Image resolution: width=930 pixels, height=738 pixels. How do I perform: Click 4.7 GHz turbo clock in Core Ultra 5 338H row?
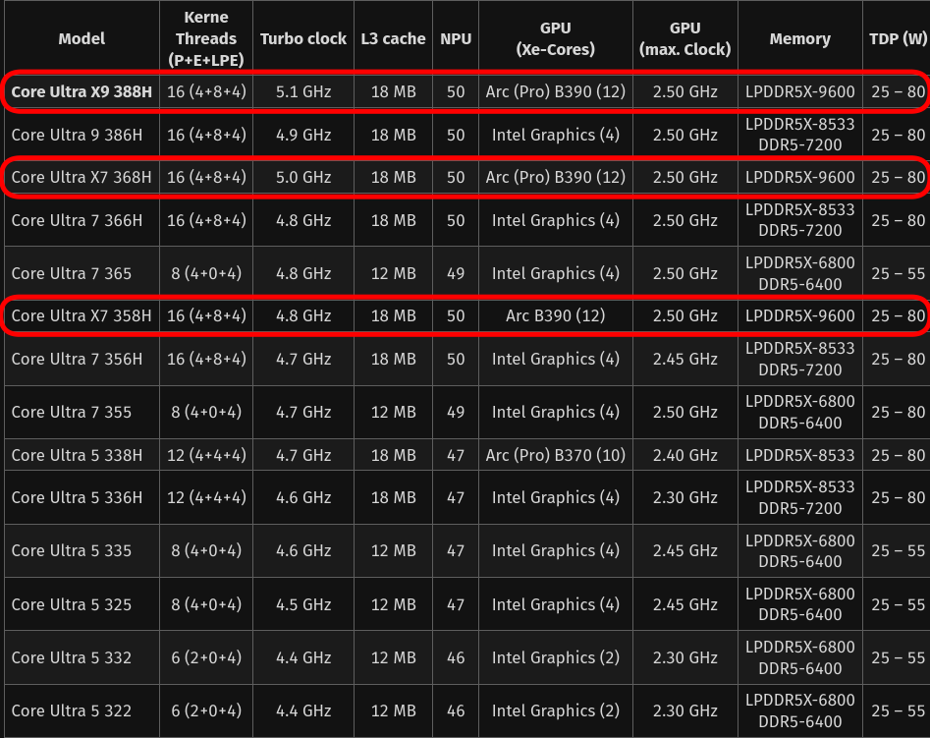pyautogui.click(x=303, y=455)
